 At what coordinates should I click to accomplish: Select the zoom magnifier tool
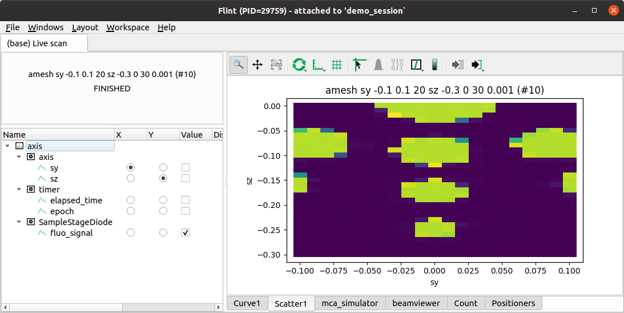pos(239,65)
